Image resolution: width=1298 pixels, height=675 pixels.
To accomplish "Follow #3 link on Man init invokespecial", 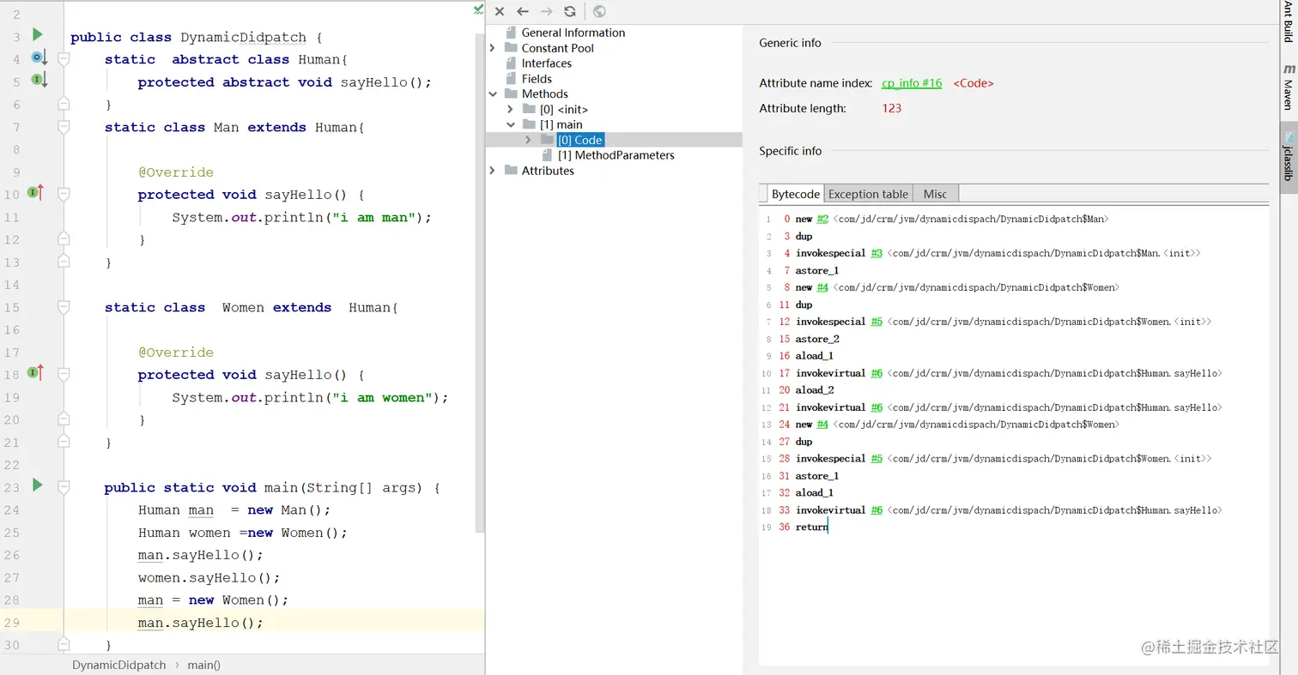I will coord(876,253).
